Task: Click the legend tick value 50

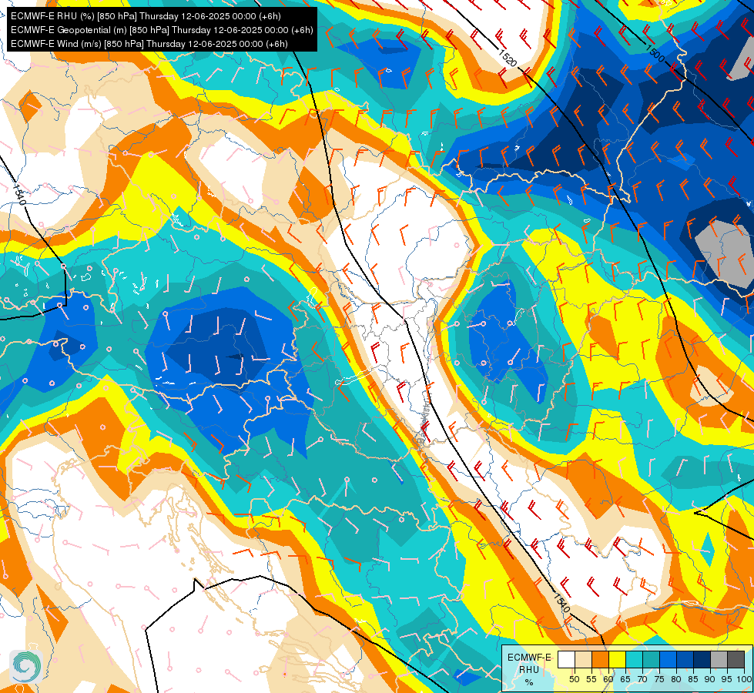Action: coord(574,679)
